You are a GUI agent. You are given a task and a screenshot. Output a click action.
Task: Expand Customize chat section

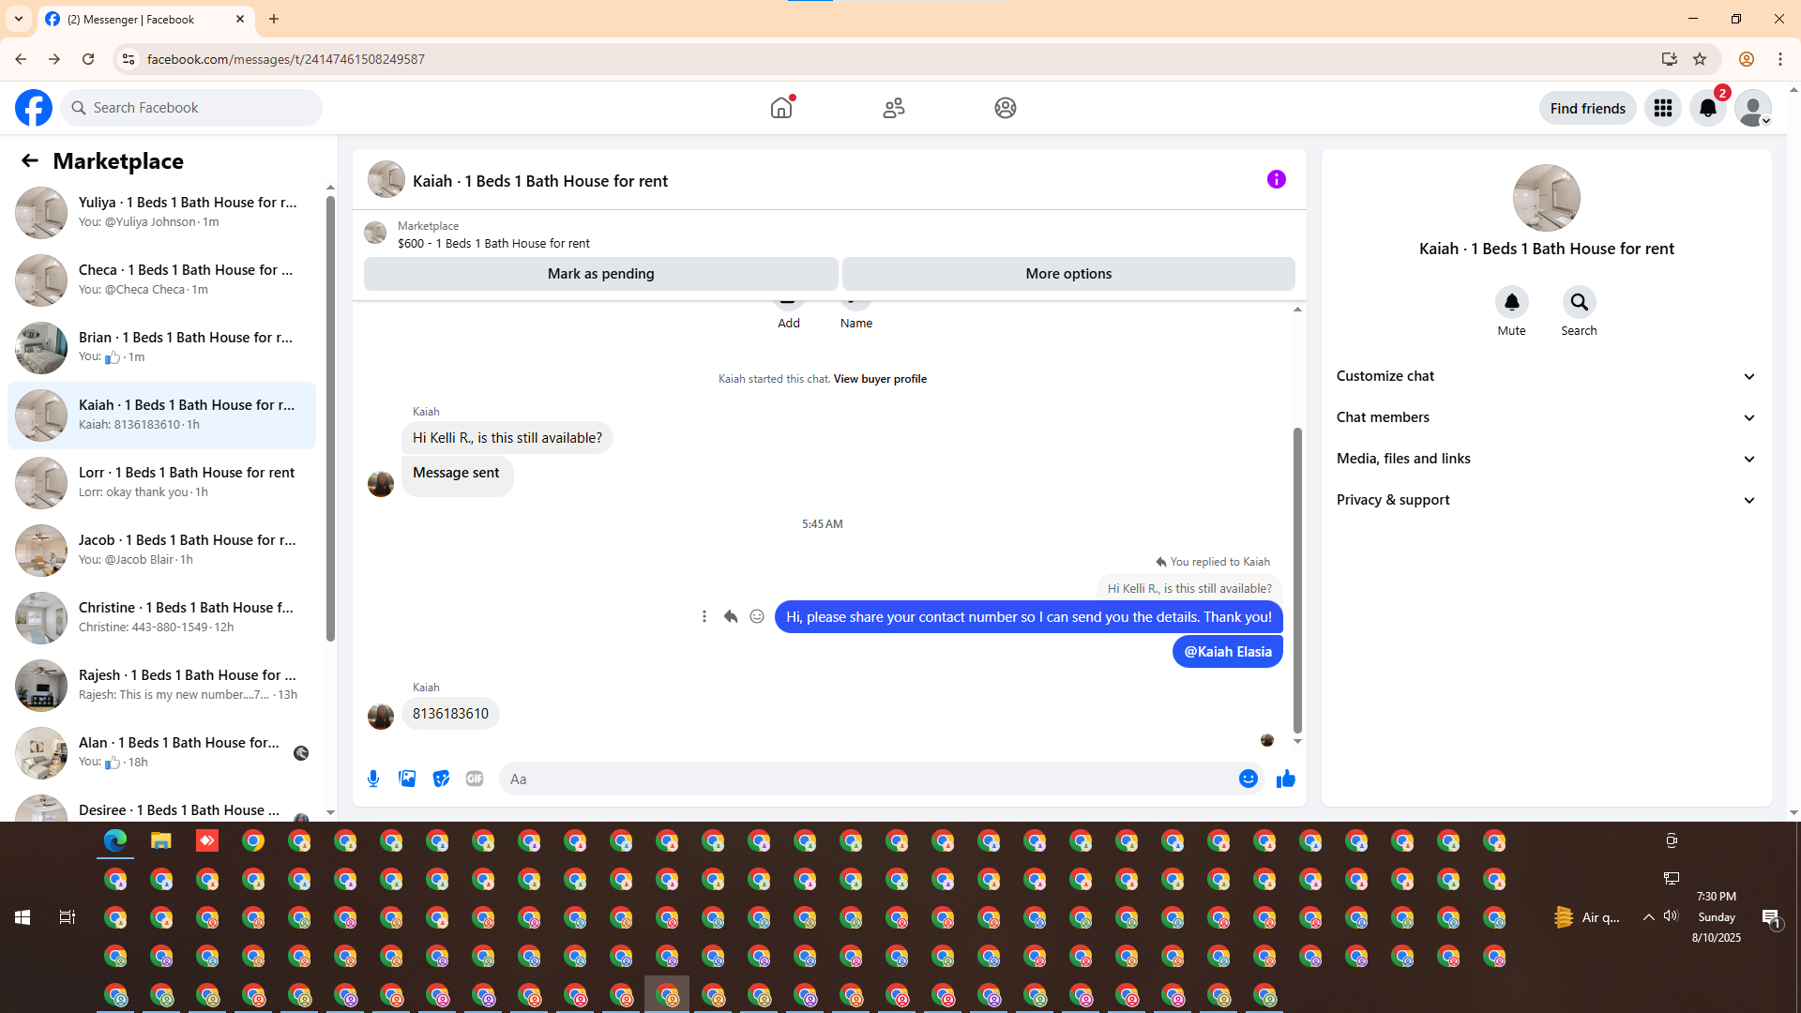click(x=1546, y=376)
